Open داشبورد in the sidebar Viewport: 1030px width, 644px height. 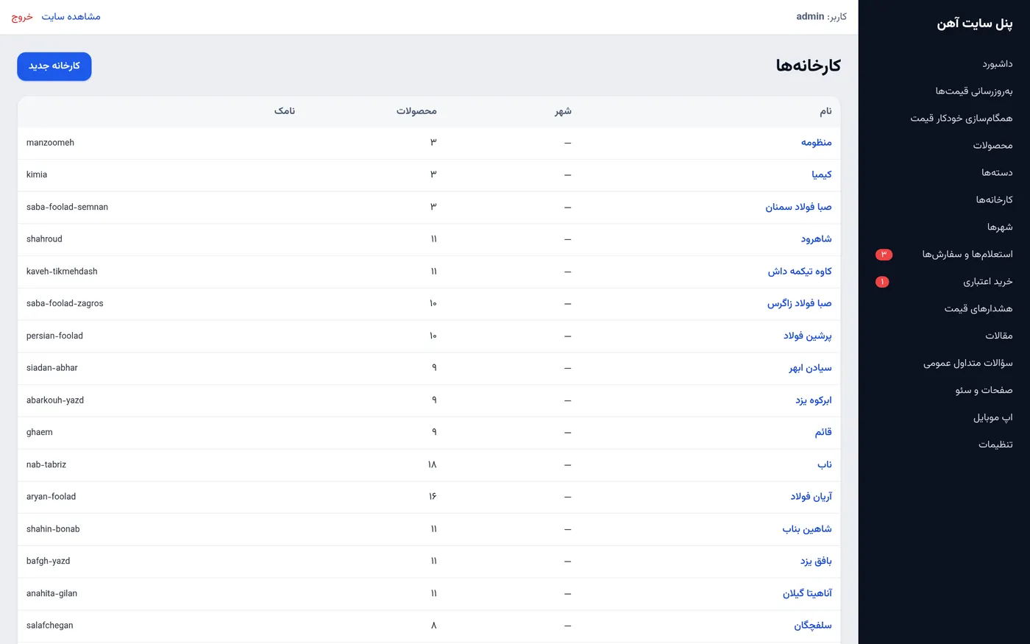tap(997, 64)
